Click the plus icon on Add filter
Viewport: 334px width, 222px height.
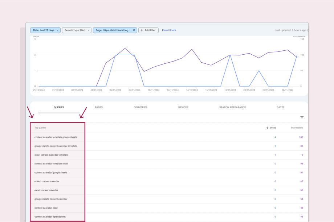tap(141, 30)
